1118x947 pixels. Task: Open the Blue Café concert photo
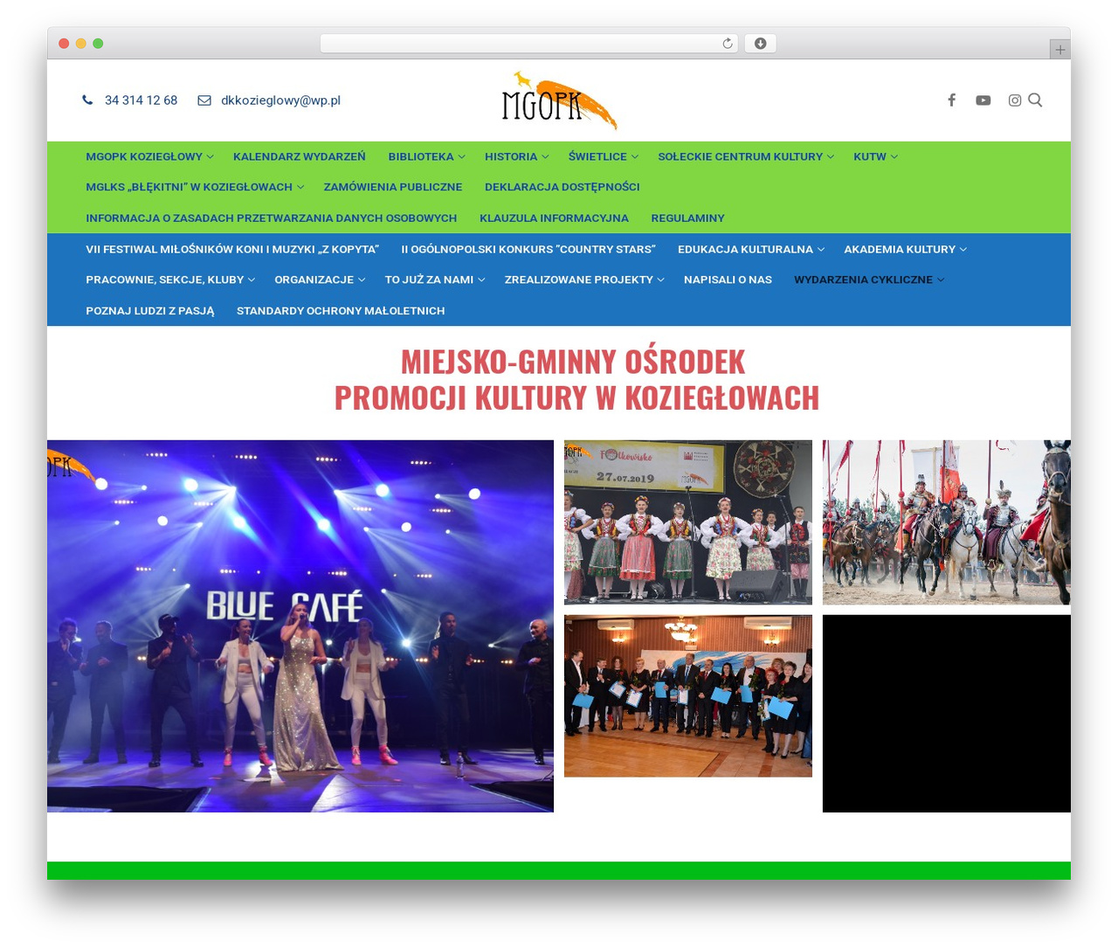(x=300, y=626)
